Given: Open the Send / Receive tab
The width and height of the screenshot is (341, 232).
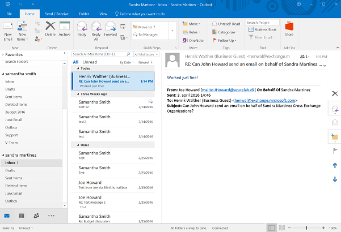Looking at the screenshot, I should (x=57, y=14).
